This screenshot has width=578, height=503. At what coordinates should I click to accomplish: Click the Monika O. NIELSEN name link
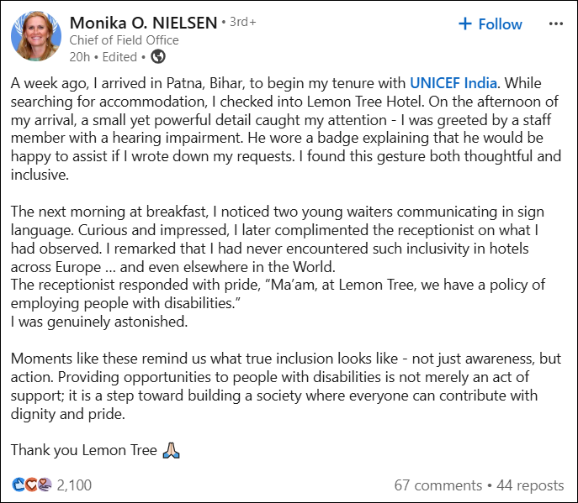[x=143, y=23]
